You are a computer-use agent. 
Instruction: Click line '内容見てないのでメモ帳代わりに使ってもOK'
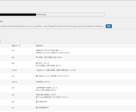point(53,53)
